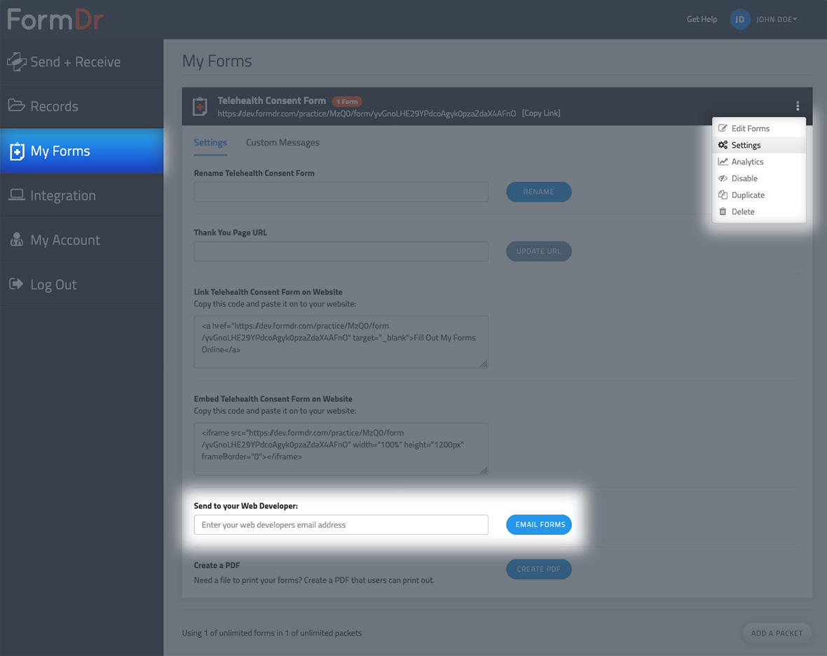Open Integration in sidebar
827x656 pixels.
(x=82, y=195)
